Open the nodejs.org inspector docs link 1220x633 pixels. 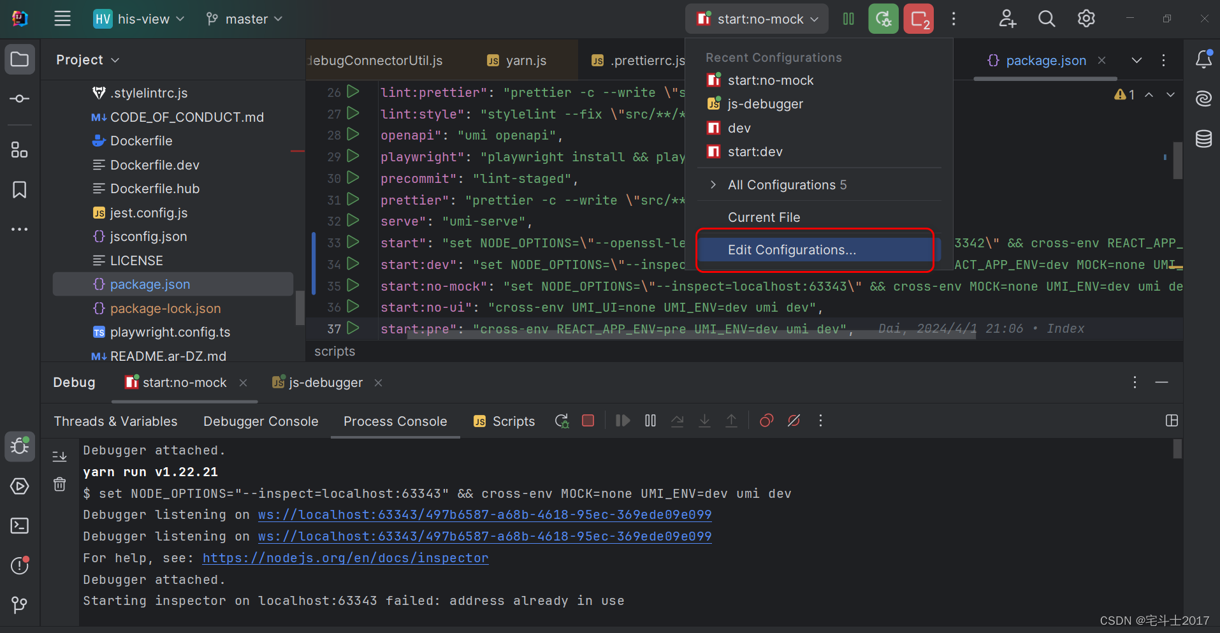(x=345, y=558)
